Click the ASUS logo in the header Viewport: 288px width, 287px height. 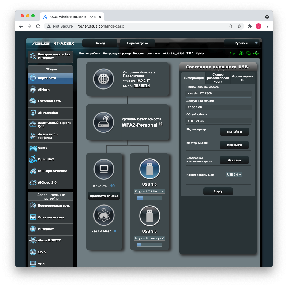[41, 43]
